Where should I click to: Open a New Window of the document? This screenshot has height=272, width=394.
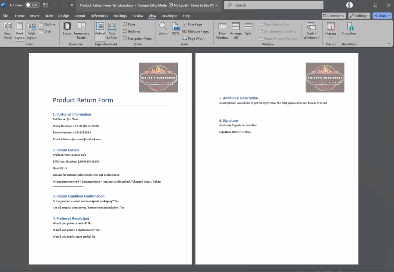tap(222, 30)
